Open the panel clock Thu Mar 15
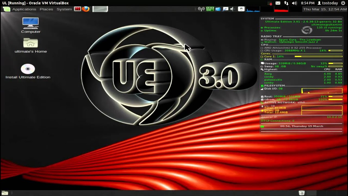 pyautogui.click(x=325, y=9)
